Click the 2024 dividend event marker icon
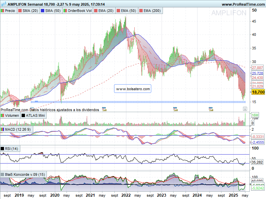Image resolution: width=266 pixels, height=199 pixels. tap(210, 108)
